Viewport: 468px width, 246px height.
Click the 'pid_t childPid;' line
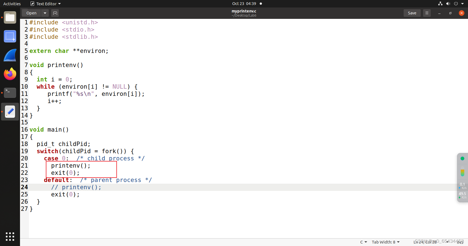pyautogui.click(x=64, y=144)
